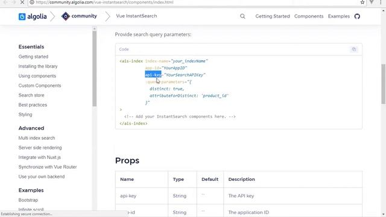Image resolution: width=386 pixels, height=217 pixels.
Task: Click the page vertical scrollbar thumb
Action: pos(384,84)
